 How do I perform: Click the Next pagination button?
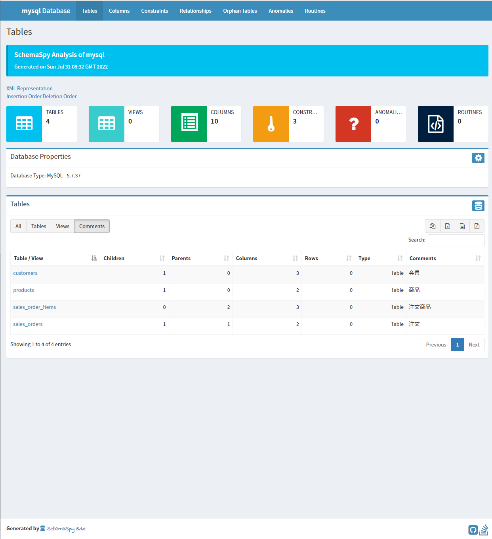click(x=474, y=345)
